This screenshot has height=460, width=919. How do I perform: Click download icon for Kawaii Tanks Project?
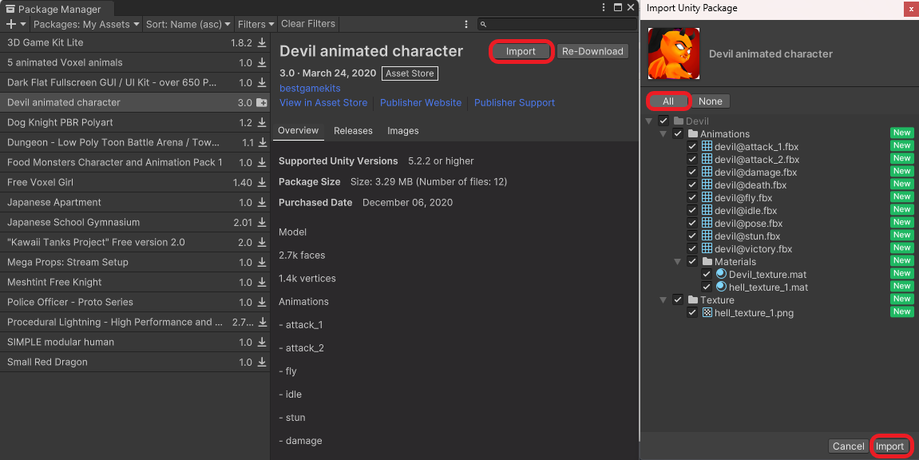(x=262, y=242)
